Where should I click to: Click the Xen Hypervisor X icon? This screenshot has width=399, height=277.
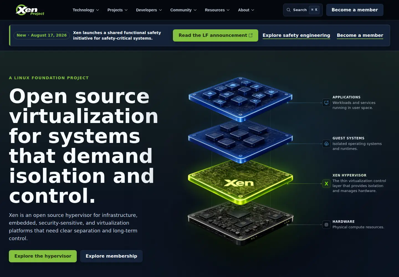click(x=326, y=183)
